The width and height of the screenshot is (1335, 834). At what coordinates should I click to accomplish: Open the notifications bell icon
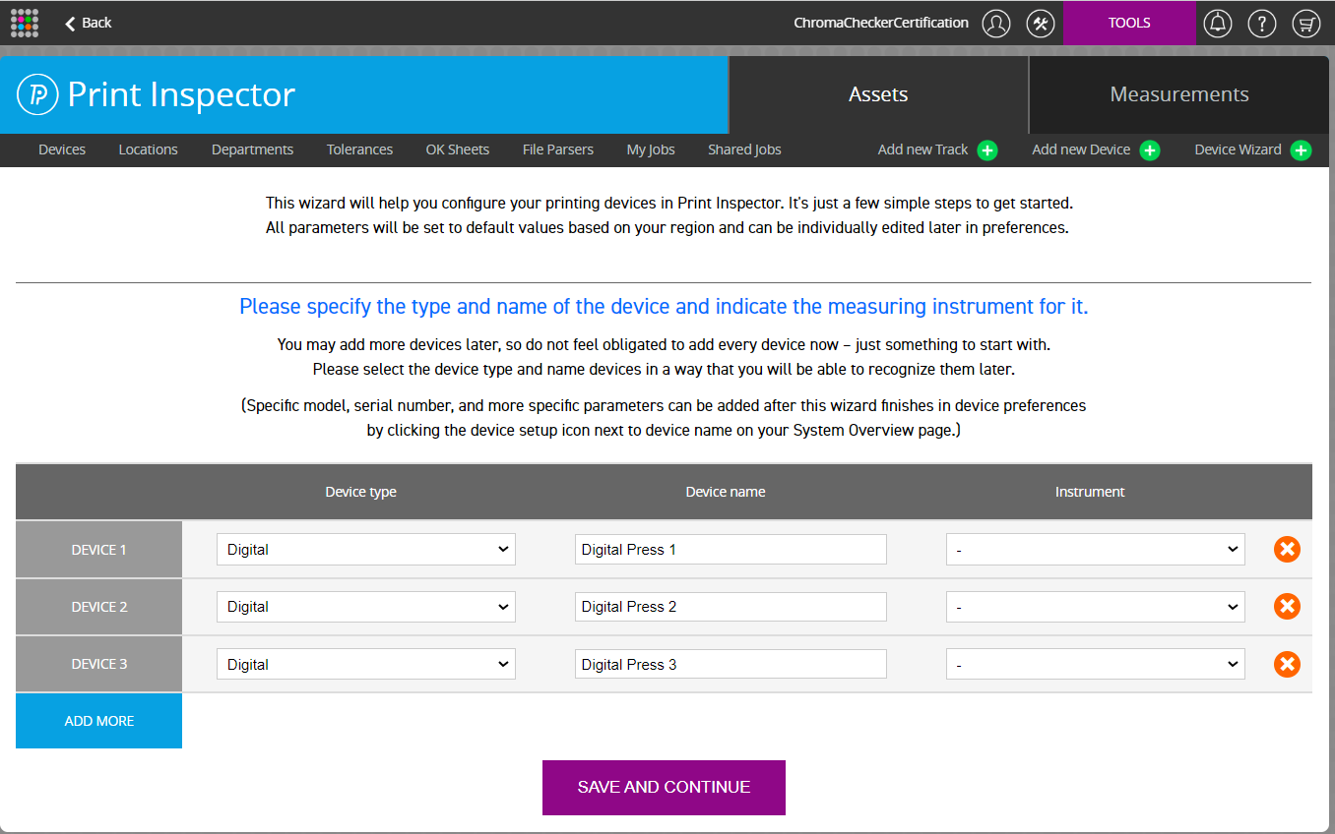point(1219,23)
